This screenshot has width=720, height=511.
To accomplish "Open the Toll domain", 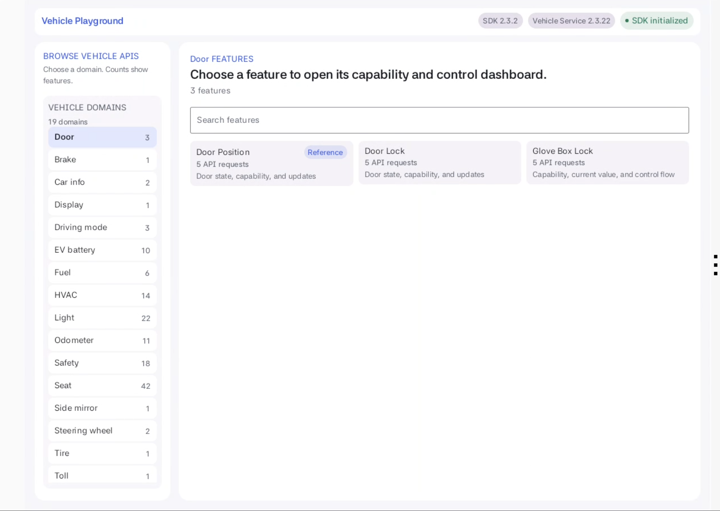I will click(102, 475).
